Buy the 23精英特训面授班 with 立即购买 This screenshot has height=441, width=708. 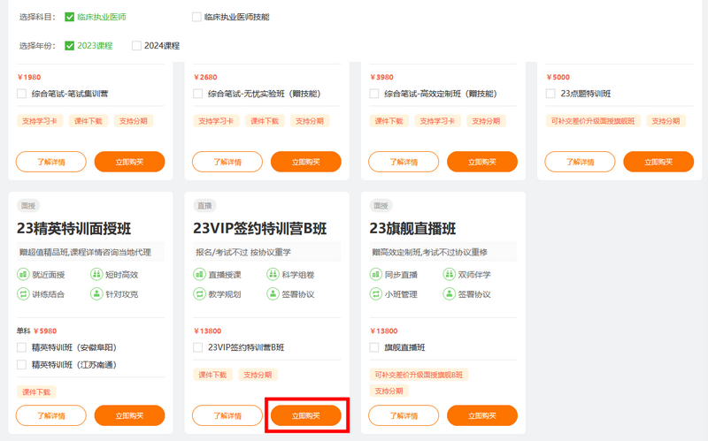[x=129, y=415]
